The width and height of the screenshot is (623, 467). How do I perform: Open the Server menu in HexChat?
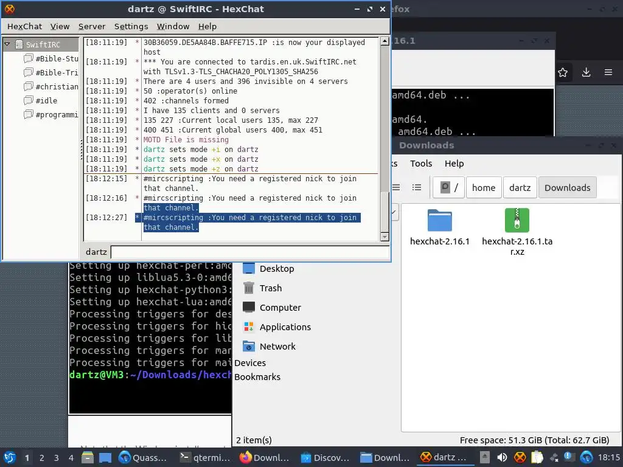(92, 27)
